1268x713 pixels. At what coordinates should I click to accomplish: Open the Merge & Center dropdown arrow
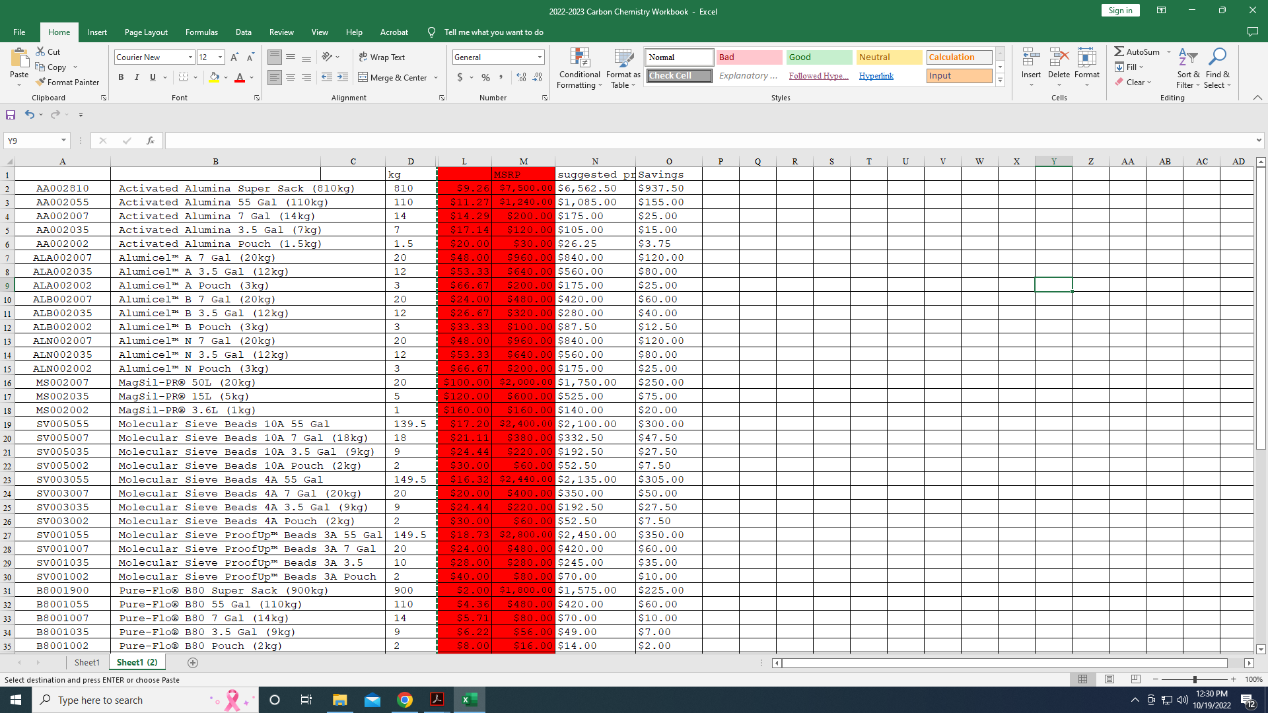(x=436, y=77)
